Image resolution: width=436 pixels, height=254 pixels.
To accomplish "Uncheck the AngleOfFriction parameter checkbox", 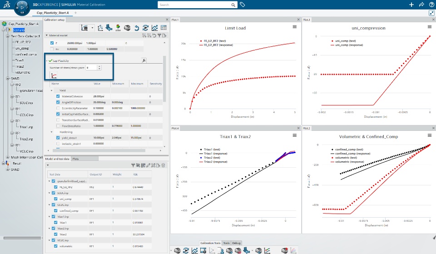I will [58, 102].
